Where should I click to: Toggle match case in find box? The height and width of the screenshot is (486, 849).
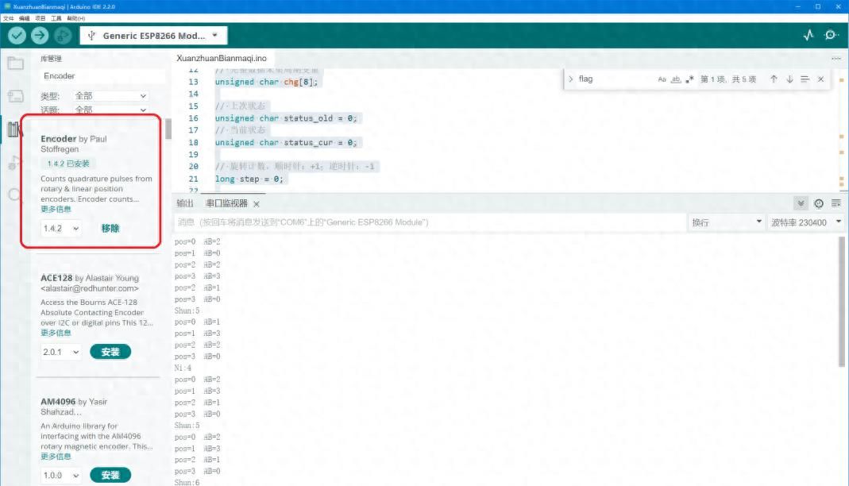(x=662, y=79)
